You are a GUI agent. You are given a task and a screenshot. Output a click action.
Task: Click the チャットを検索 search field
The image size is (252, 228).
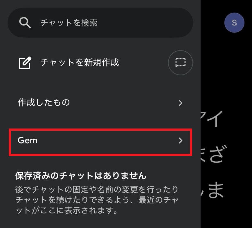pyautogui.click(x=69, y=23)
